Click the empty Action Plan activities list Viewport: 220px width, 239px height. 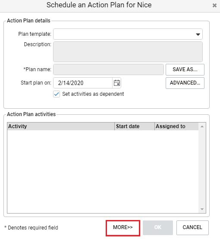pos(103,171)
